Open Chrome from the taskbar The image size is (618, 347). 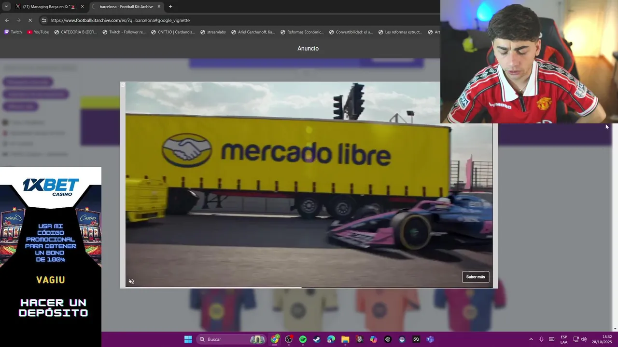pos(275,339)
